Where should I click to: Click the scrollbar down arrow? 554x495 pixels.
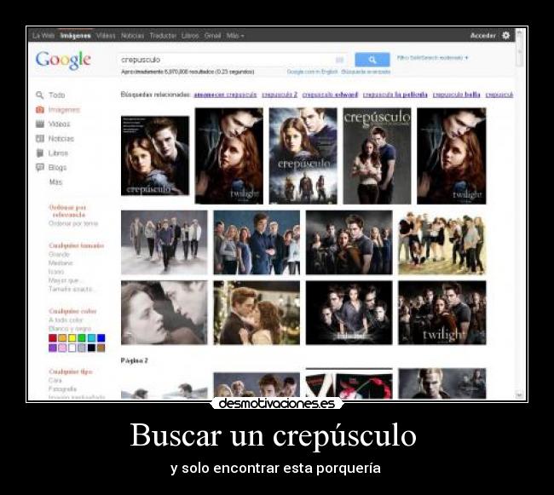tap(519, 395)
